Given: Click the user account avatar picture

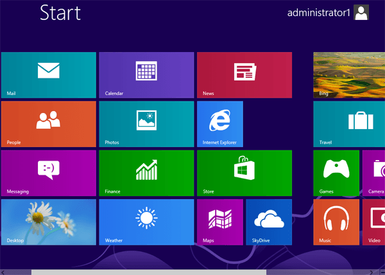Looking at the screenshot, I should click(x=361, y=12).
